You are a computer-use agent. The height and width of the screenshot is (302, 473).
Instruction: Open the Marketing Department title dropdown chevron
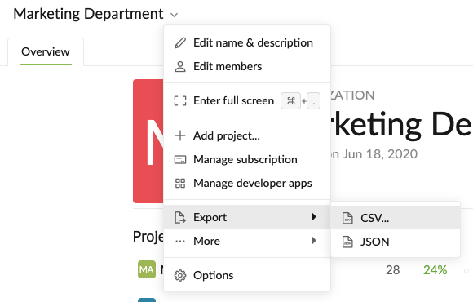tap(174, 15)
